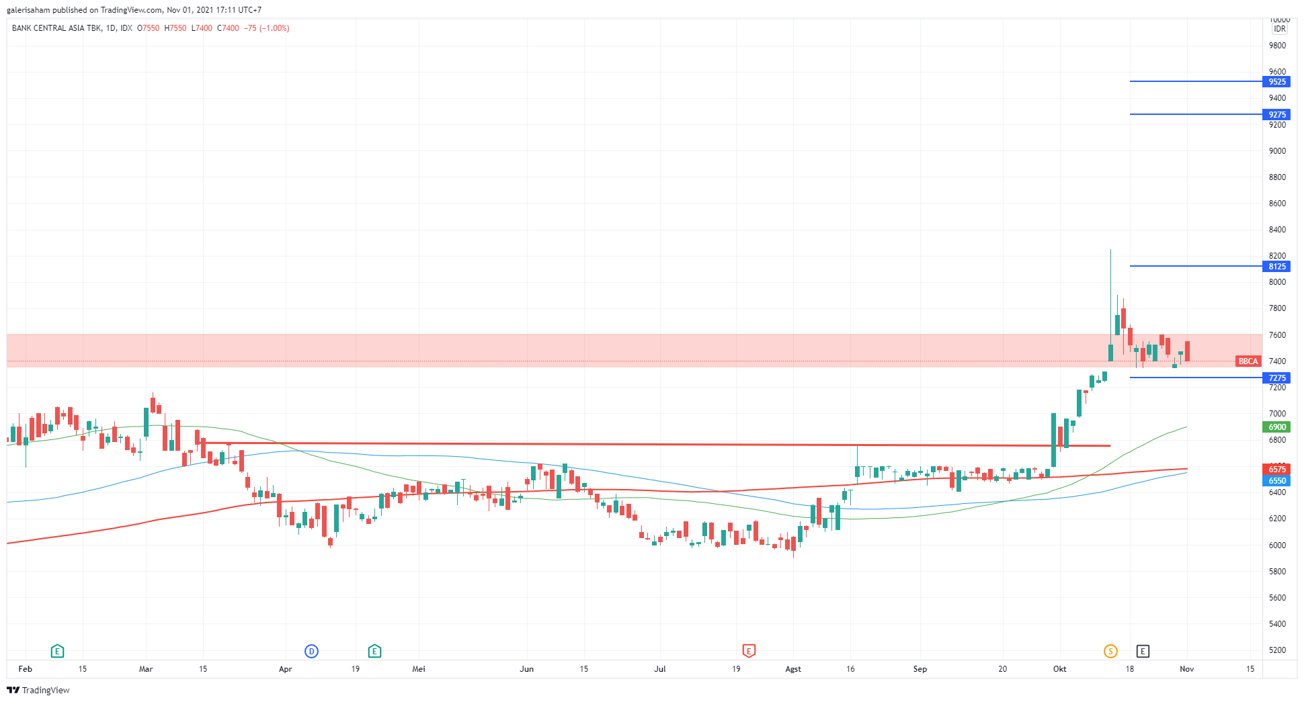
Task: Click the red earnings E marker in July
Action: [749, 651]
